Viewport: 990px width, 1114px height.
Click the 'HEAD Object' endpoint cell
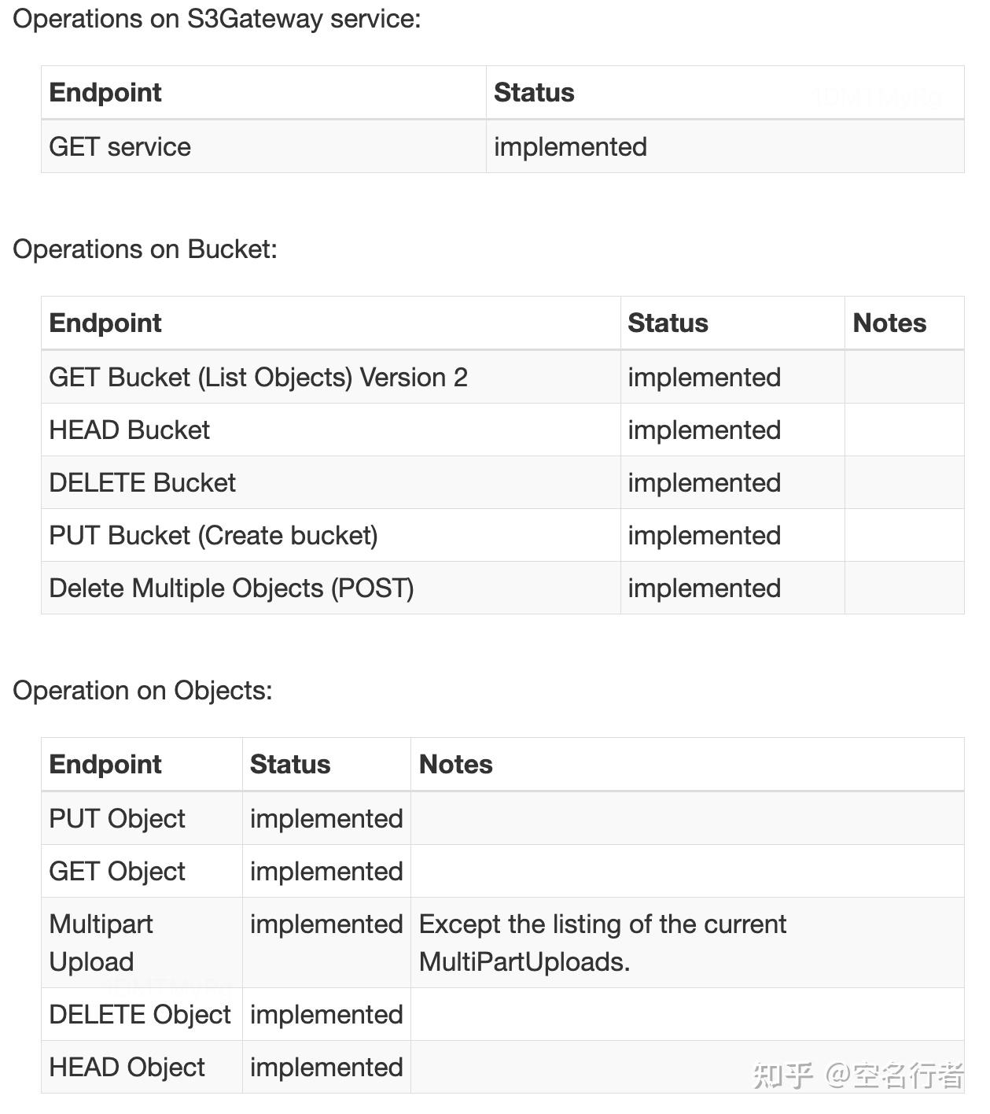click(x=127, y=1068)
